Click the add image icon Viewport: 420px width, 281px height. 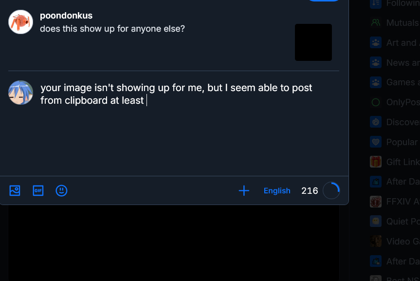[x=15, y=190]
